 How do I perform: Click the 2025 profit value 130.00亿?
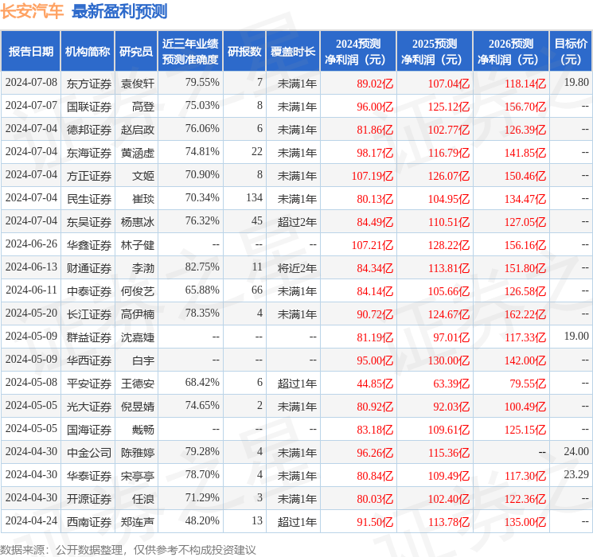pyautogui.click(x=449, y=360)
